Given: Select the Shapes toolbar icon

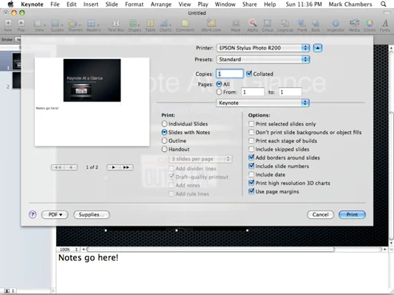Looking at the screenshot, I should pyautogui.click(x=133, y=24).
